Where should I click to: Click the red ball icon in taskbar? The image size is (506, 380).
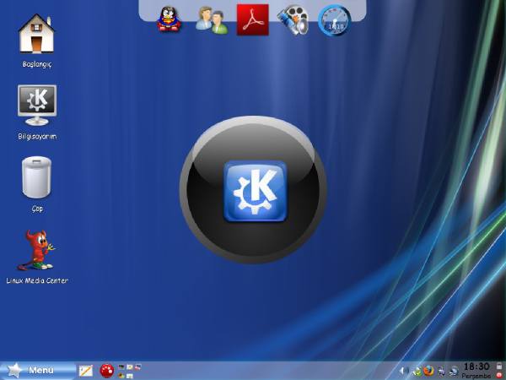point(107,371)
